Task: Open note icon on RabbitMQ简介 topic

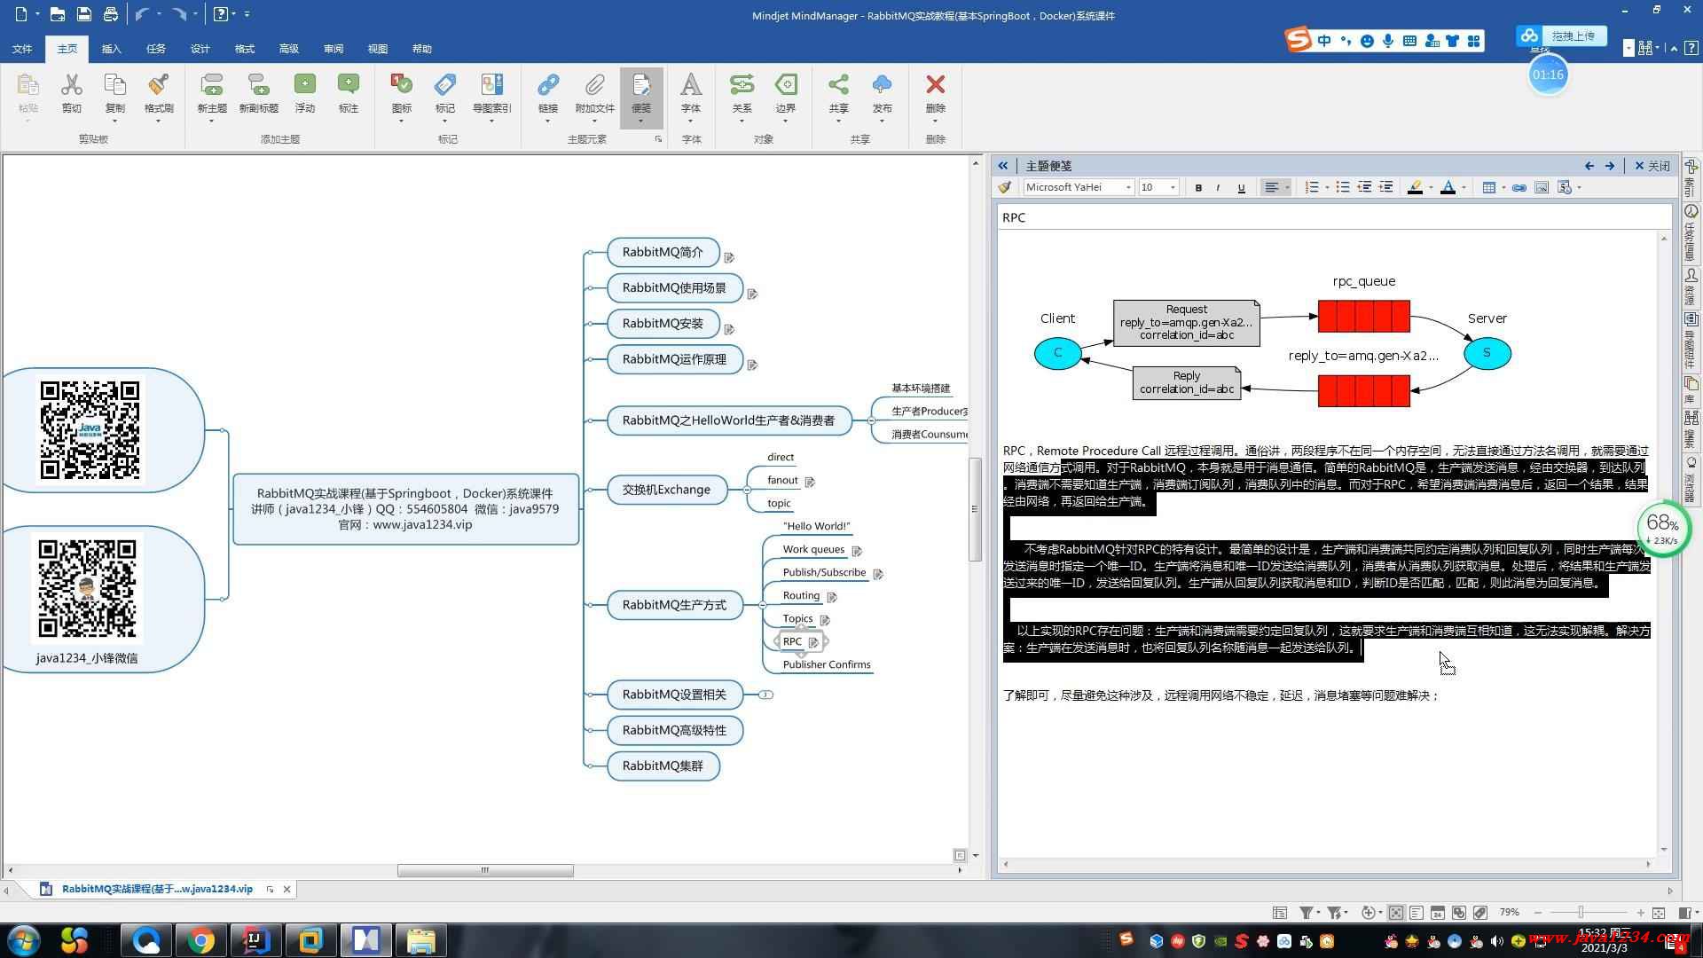Action: (x=729, y=257)
